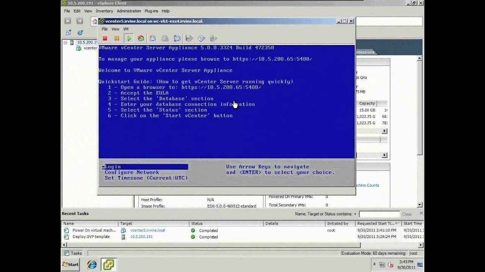The width and height of the screenshot is (485, 272).
Task: Click the Start button
Action: (70, 264)
